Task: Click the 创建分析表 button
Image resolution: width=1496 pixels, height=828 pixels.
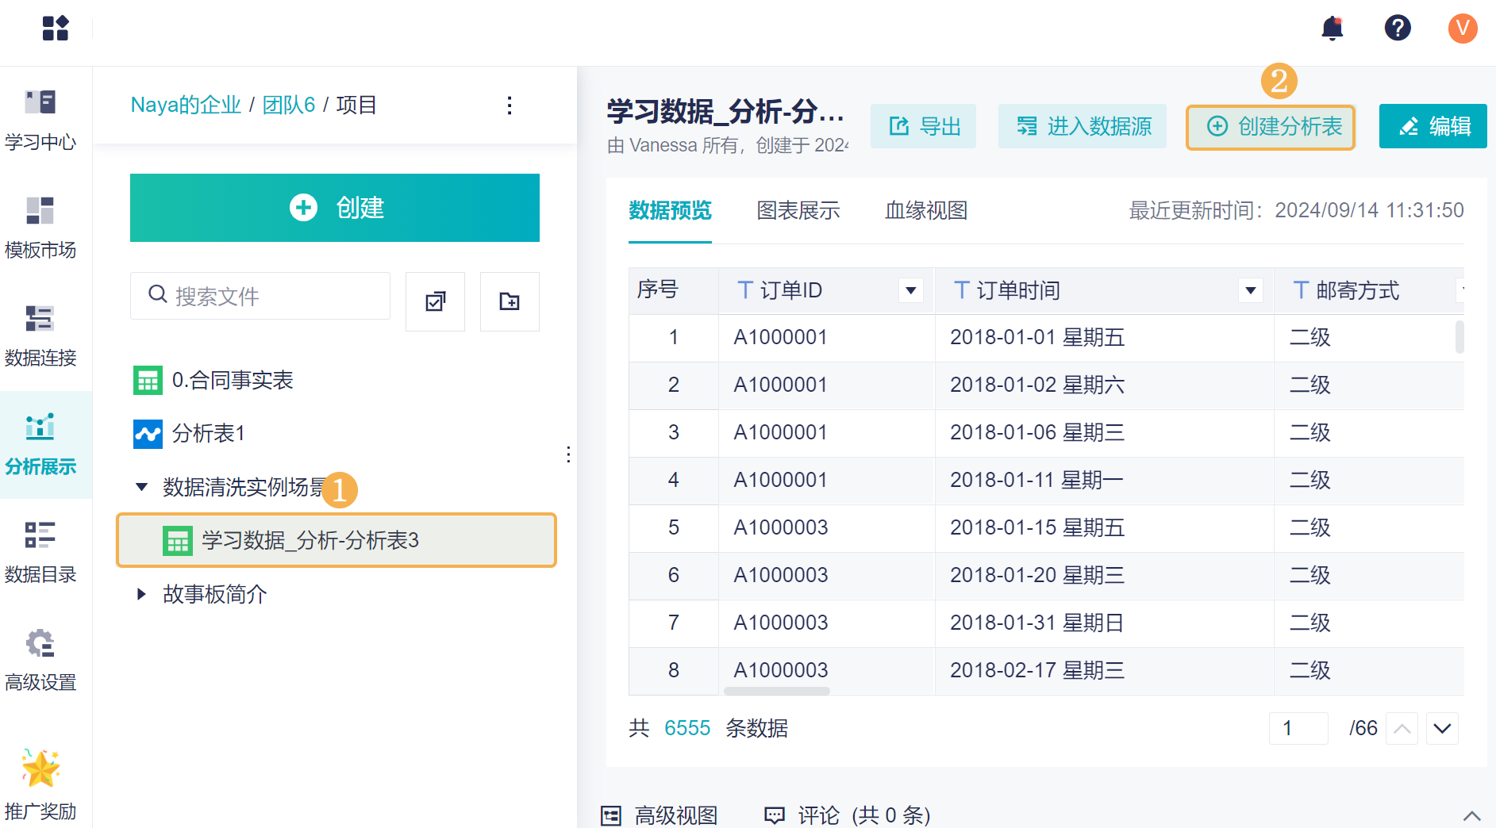Action: 1271,127
